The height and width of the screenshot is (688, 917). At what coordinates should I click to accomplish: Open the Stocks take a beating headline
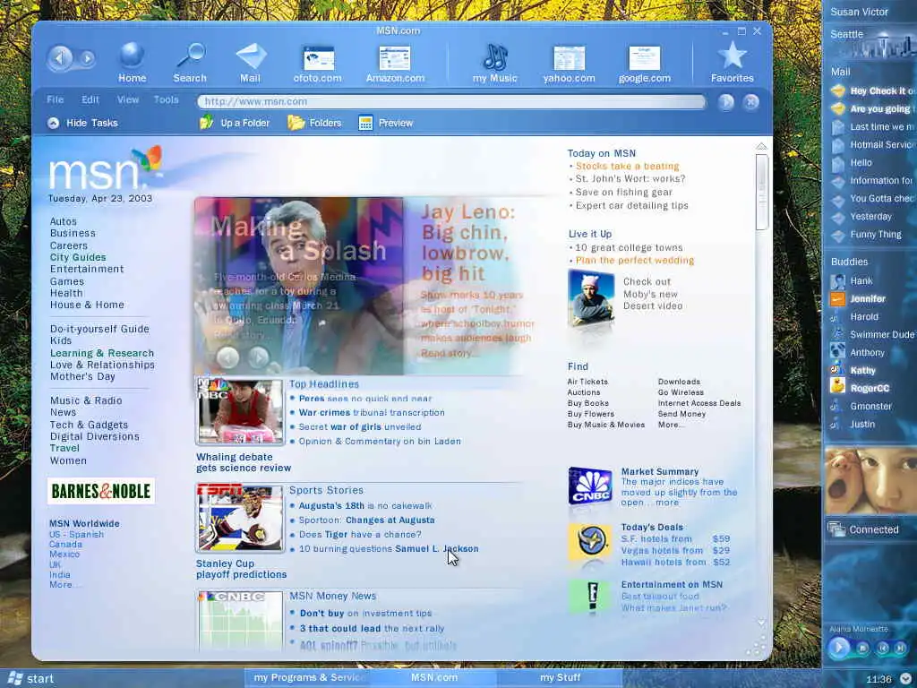coord(627,166)
